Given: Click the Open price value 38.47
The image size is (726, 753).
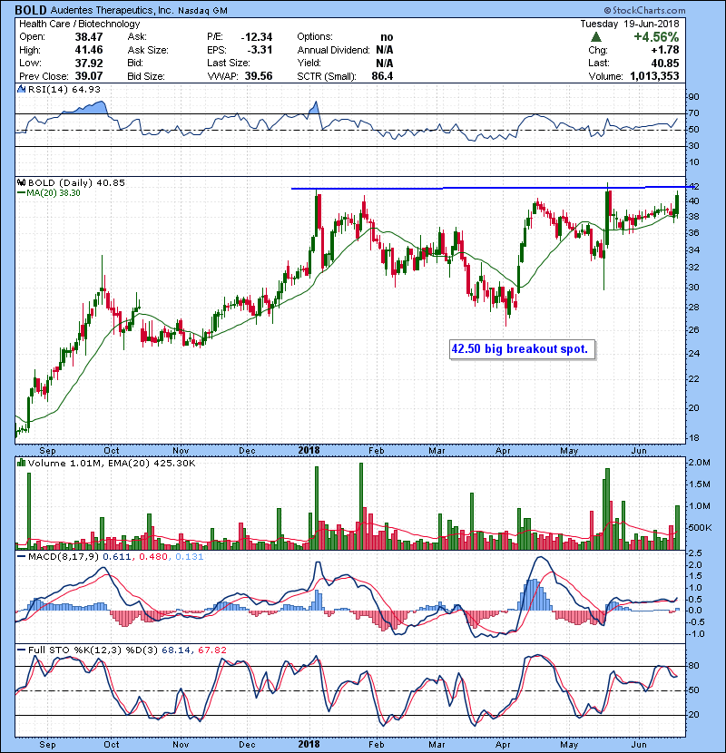Looking at the screenshot, I should tap(88, 37).
